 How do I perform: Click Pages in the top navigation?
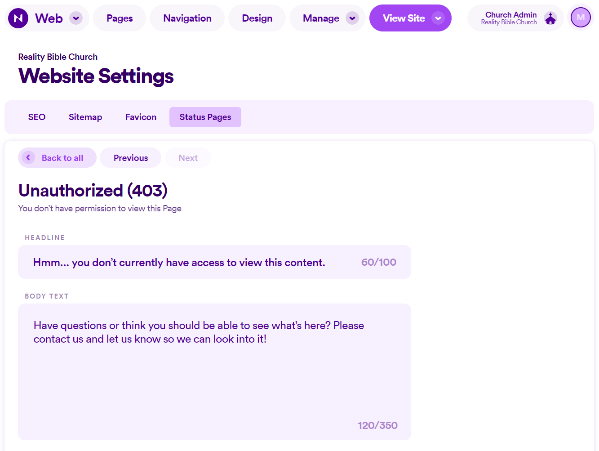click(119, 18)
